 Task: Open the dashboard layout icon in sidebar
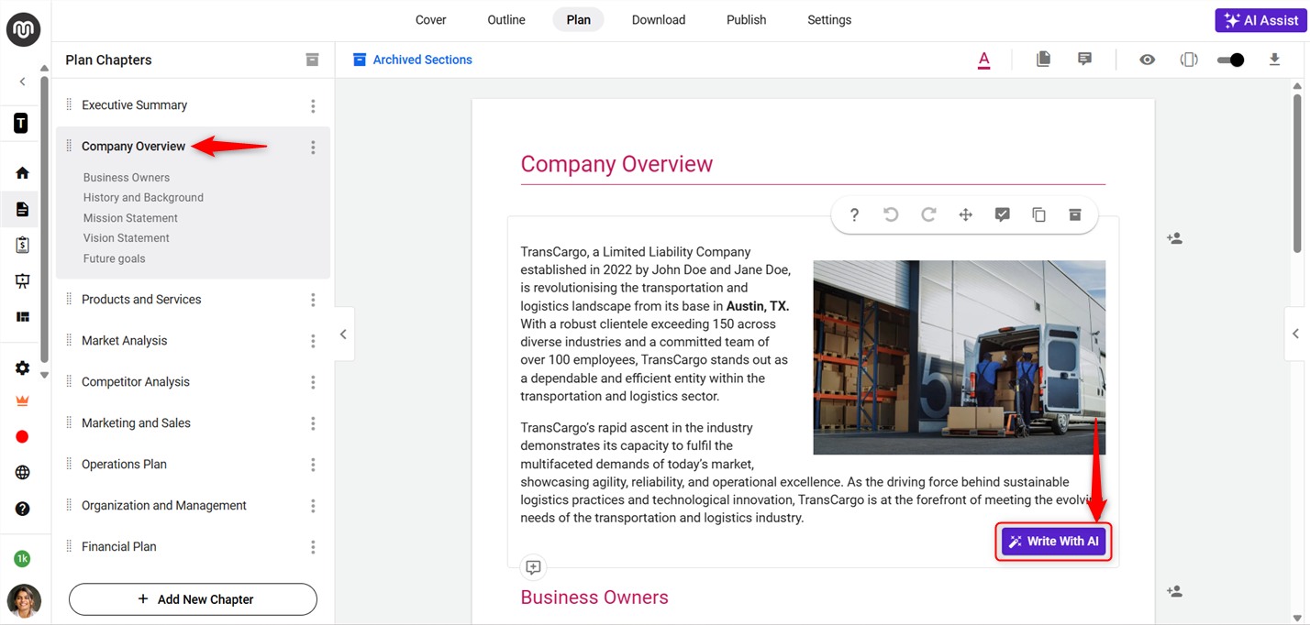click(22, 317)
